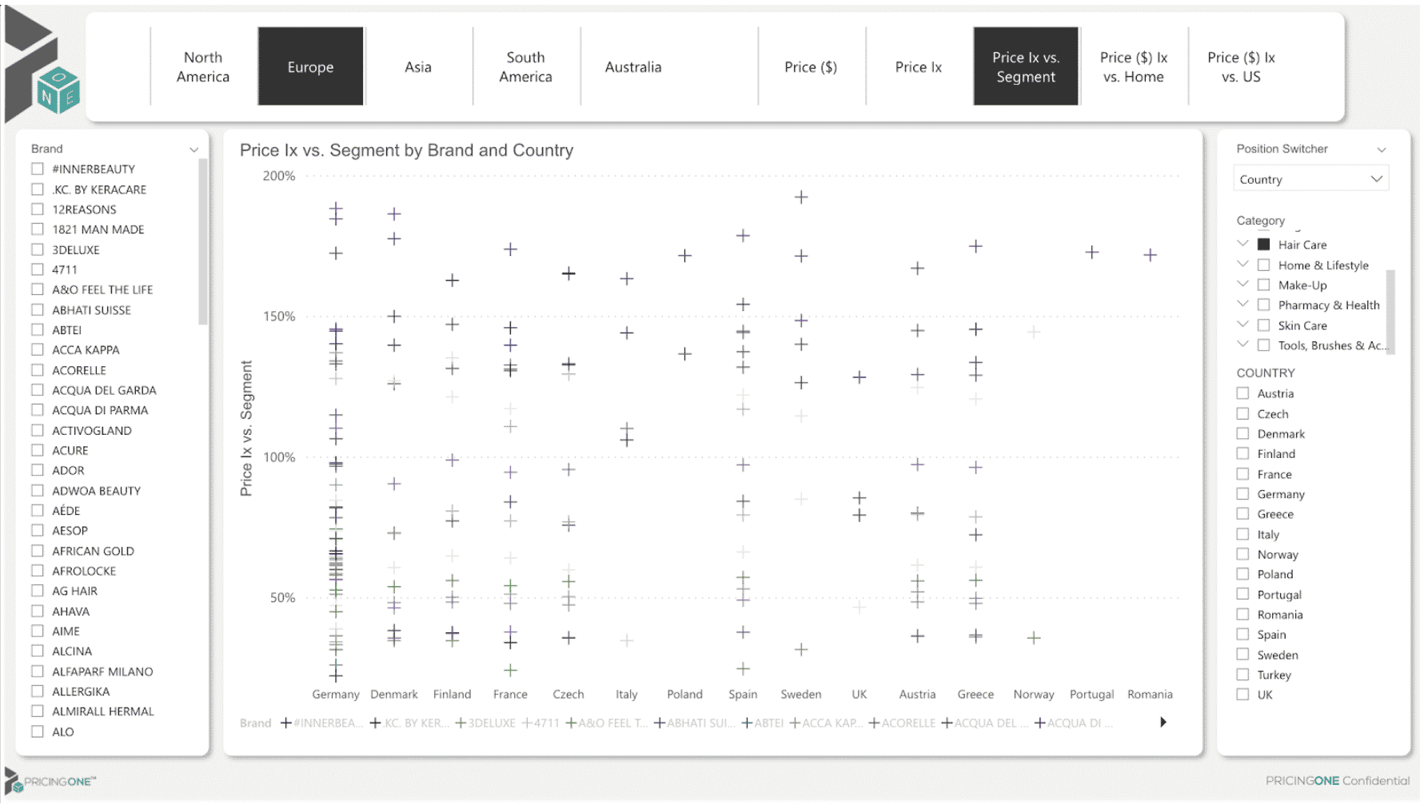The image size is (1420, 809).
Task: Expand the Home & Lifestyle chevron
Action: coord(1242,264)
